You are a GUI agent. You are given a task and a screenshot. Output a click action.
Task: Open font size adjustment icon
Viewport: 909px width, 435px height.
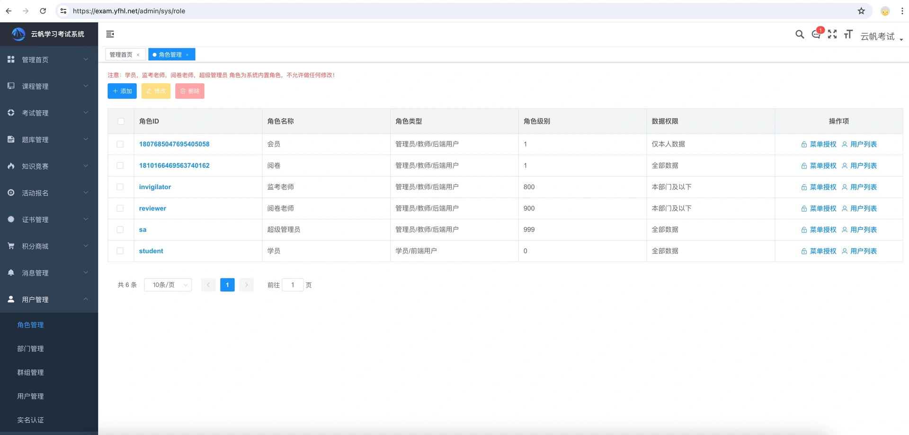tap(848, 34)
